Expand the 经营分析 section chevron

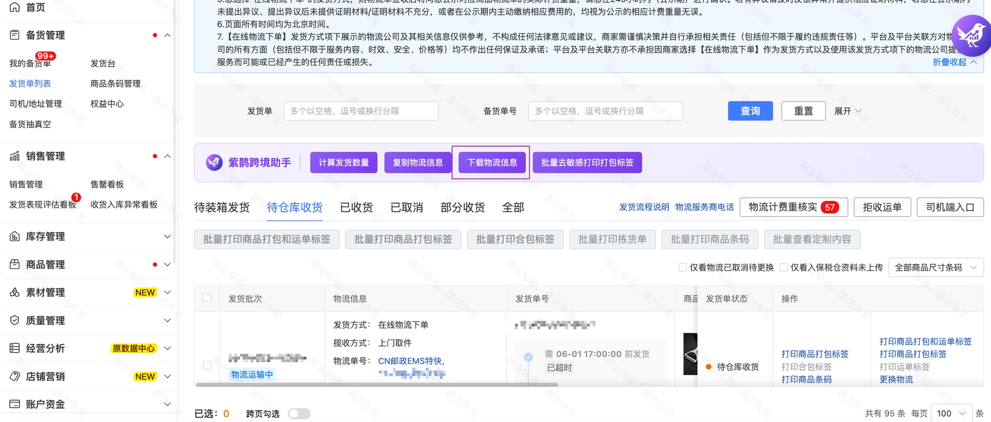(x=167, y=348)
